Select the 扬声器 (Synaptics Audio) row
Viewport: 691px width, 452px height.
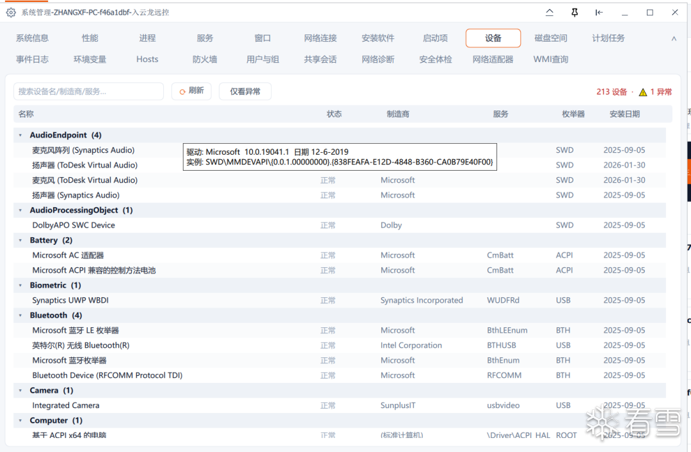click(339, 195)
